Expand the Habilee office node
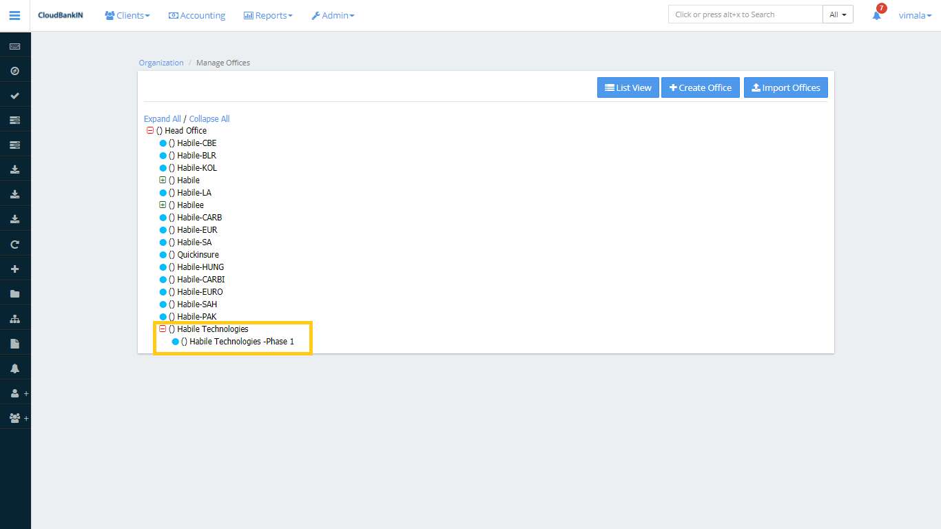The image size is (941, 529). (163, 205)
